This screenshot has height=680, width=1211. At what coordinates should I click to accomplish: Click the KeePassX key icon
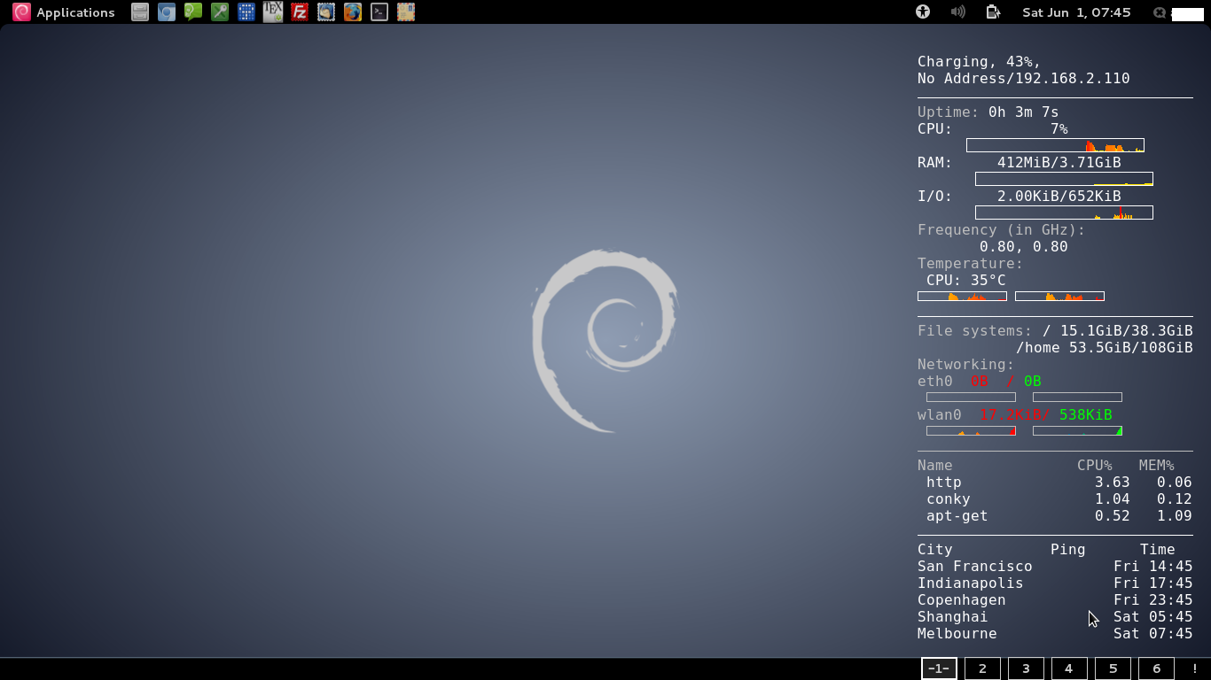point(219,12)
